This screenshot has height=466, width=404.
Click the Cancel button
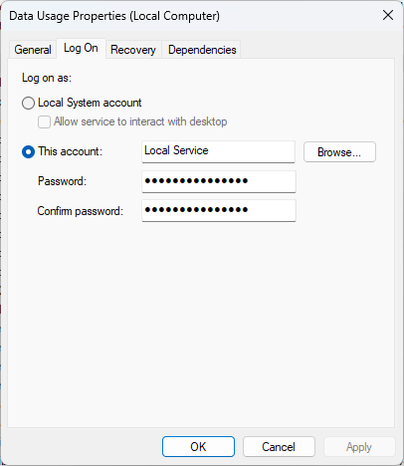pos(279,447)
